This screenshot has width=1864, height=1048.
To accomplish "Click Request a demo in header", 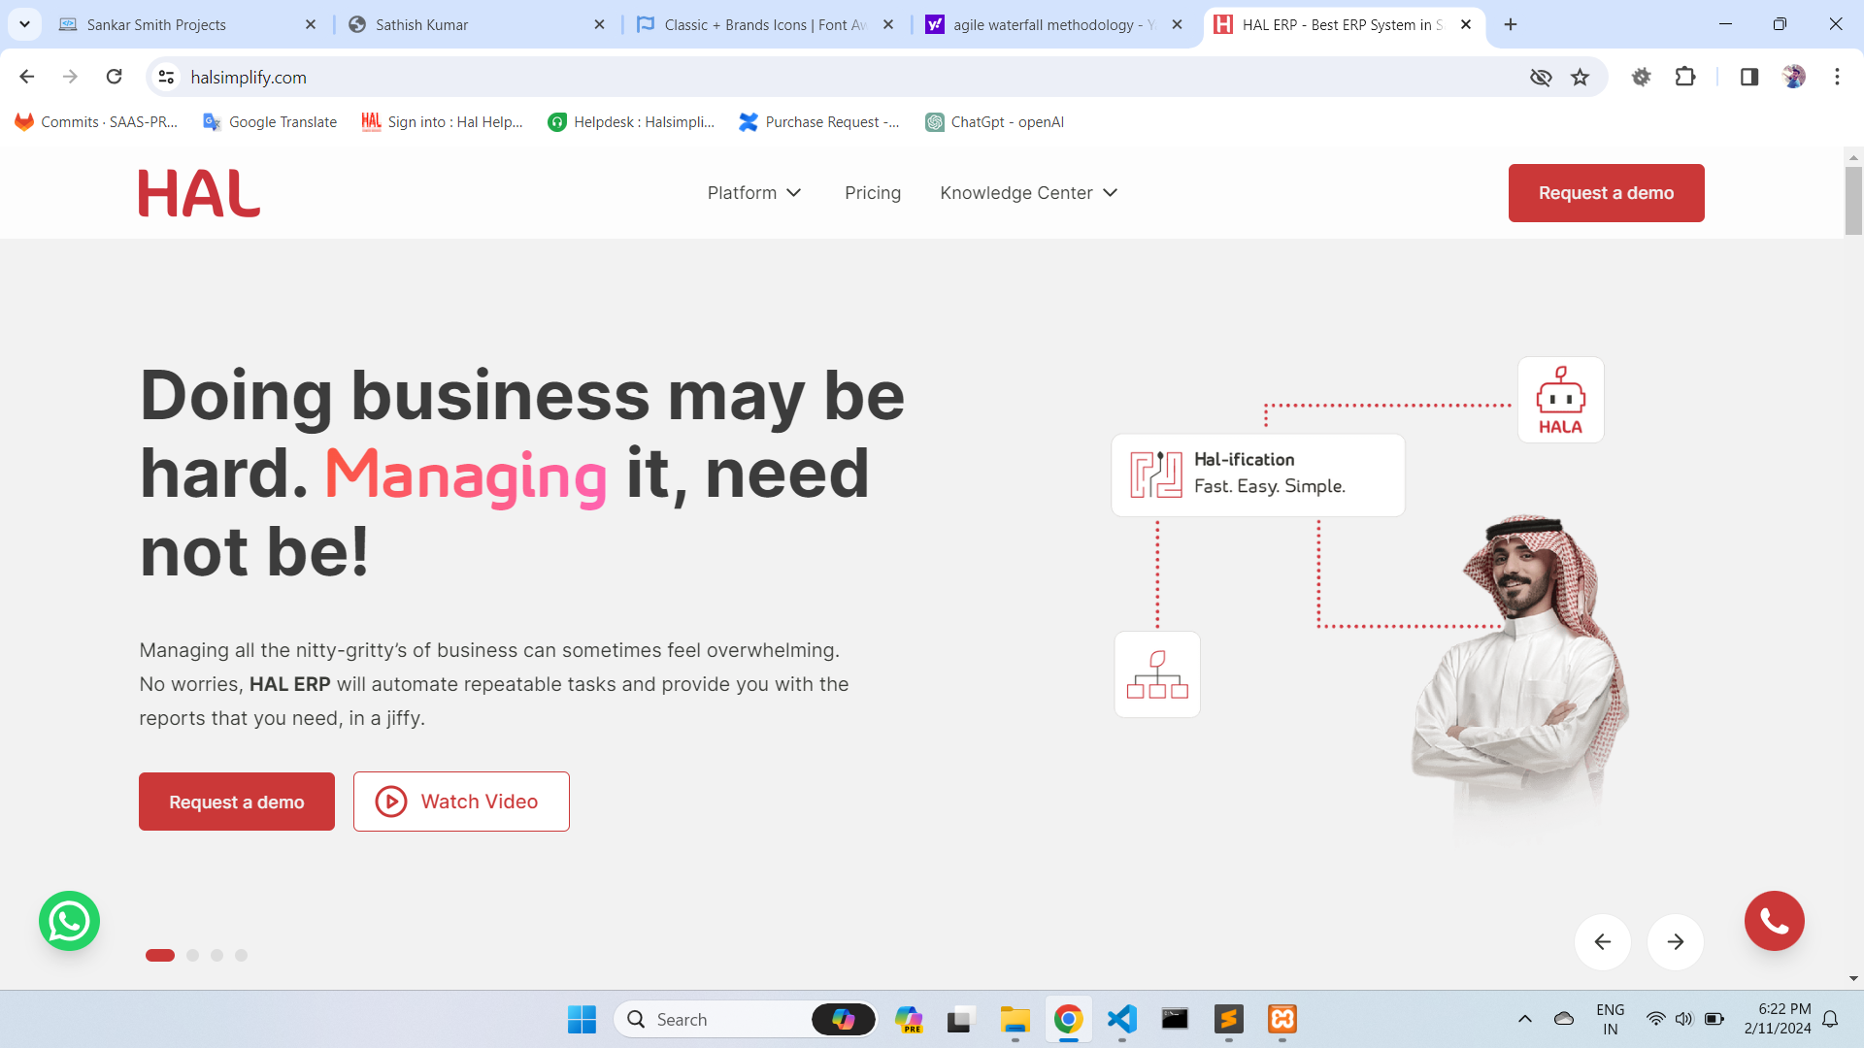I will click(1606, 193).
